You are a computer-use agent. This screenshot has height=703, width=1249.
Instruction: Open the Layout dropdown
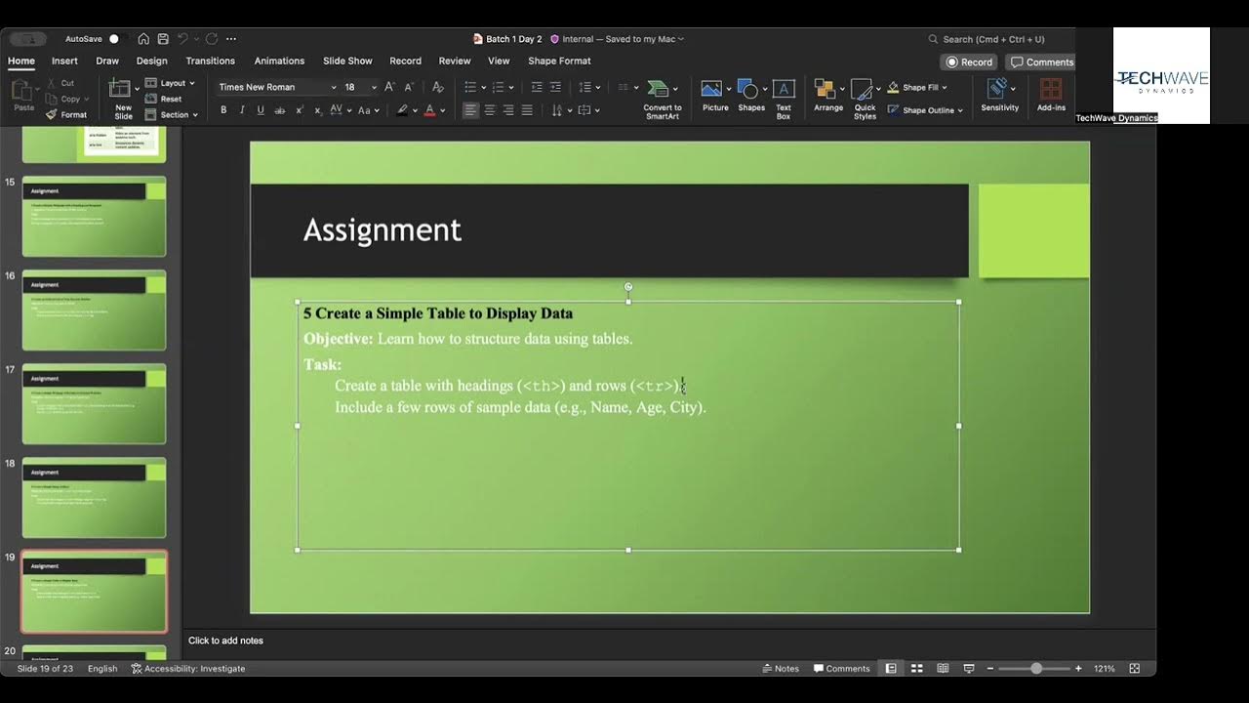(171, 83)
